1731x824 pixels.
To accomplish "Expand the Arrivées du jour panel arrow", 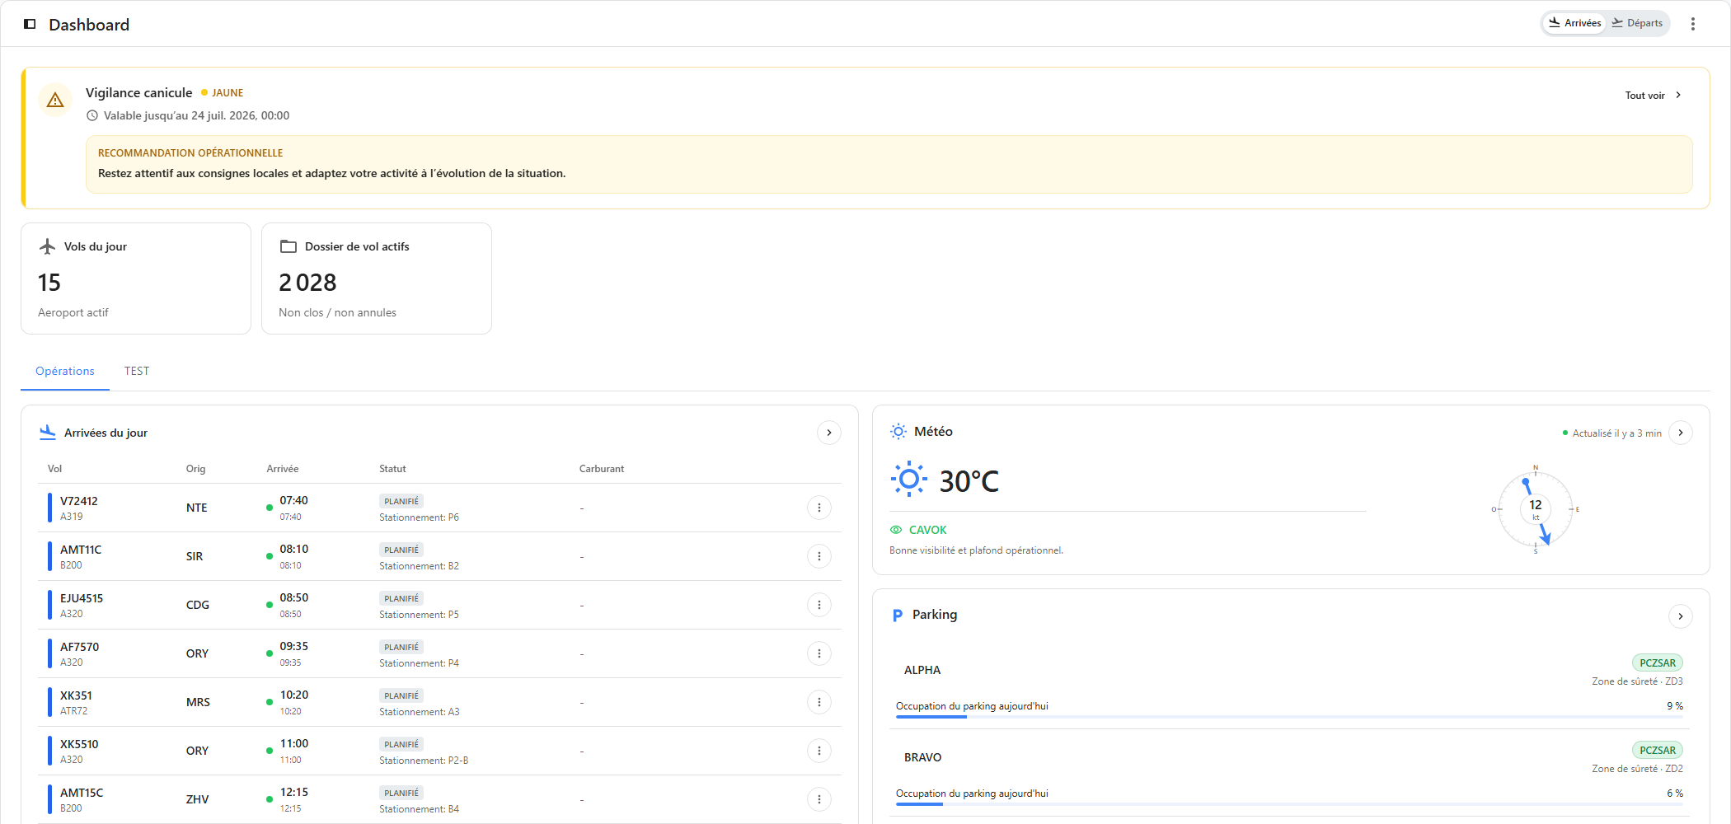I will [828, 433].
